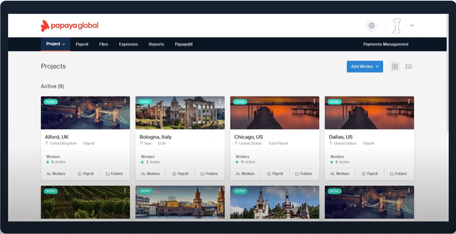
Task: Click 'Total Payroll' label on Chicago card
Action: [x=277, y=143]
